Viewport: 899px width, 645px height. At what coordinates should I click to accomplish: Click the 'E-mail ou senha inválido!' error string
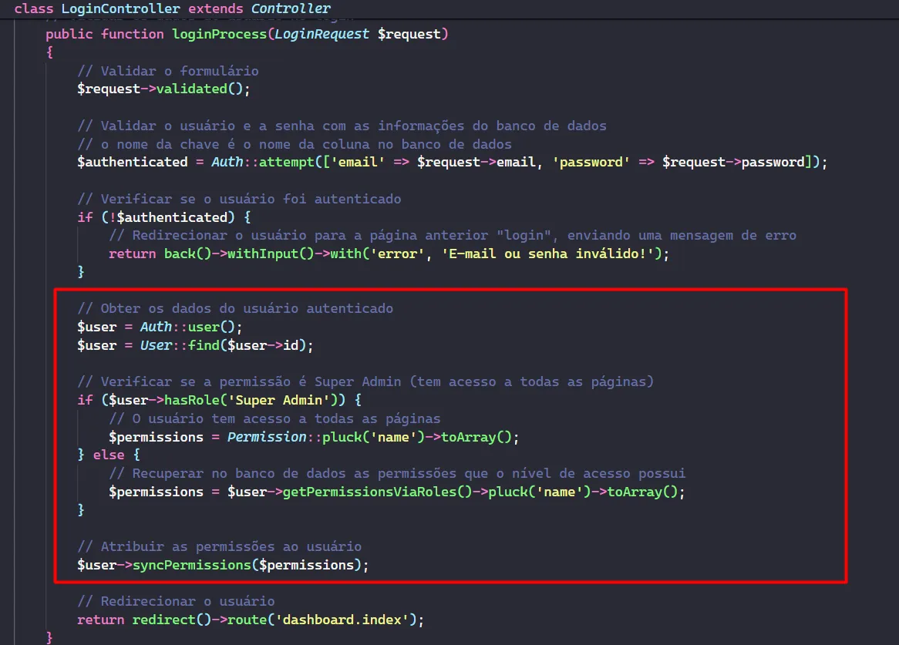click(551, 254)
